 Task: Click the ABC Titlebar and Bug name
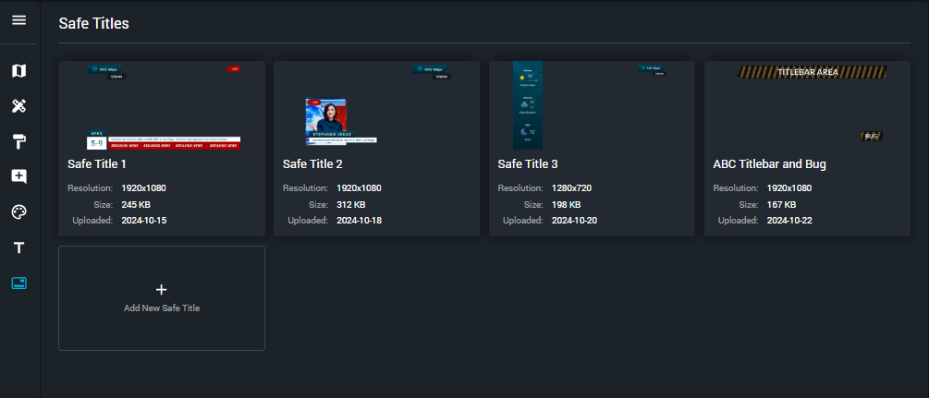click(769, 164)
